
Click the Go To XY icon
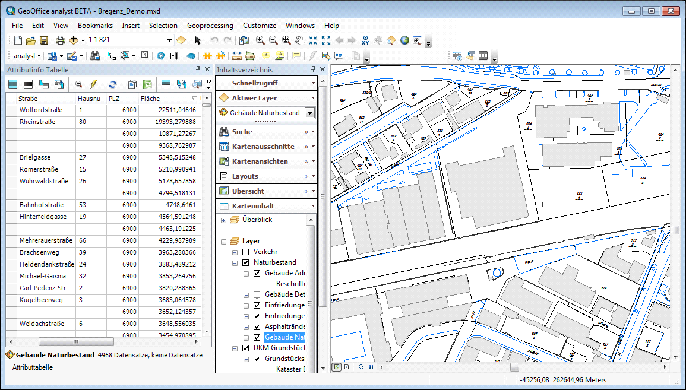365,40
